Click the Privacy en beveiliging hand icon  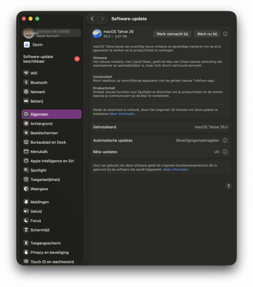coord(26,253)
